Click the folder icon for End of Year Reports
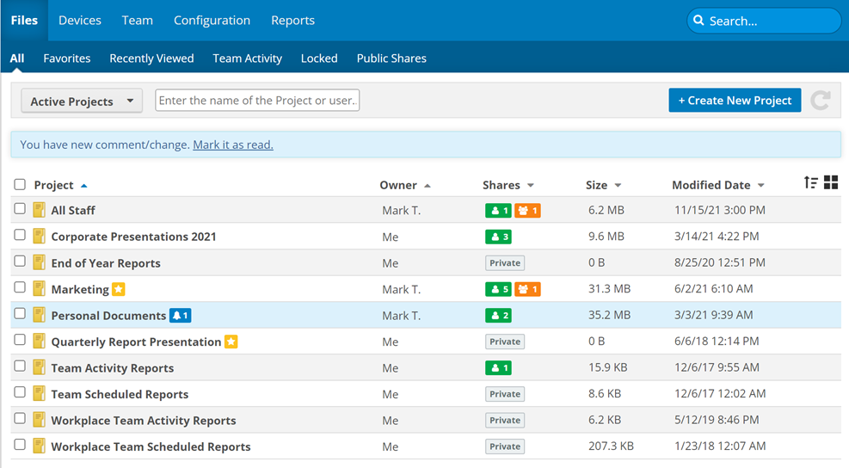849x468 pixels. point(39,263)
